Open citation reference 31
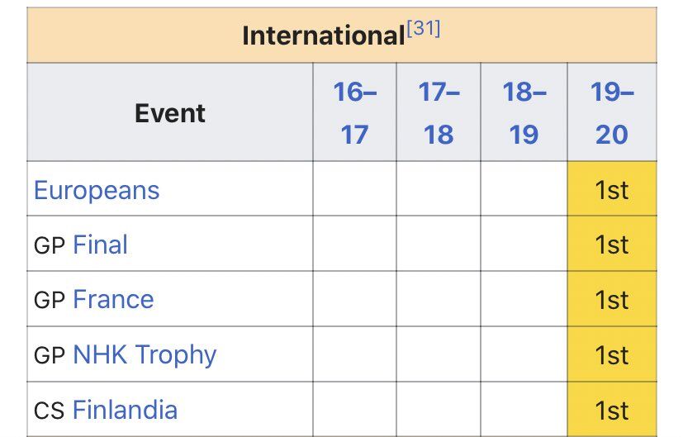Image resolution: width=683 pixels, height=437 pixels. 424,29
